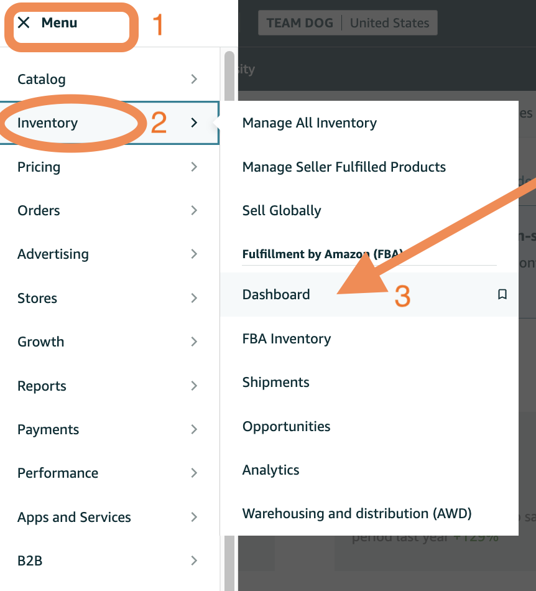Expand the Pricing submenu arrow
The height and width of the screenshot is (591, 536).
194,167
